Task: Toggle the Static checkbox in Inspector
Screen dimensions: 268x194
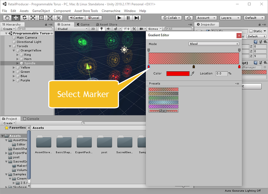Action: pyautogui.click(x=251, y=31)
